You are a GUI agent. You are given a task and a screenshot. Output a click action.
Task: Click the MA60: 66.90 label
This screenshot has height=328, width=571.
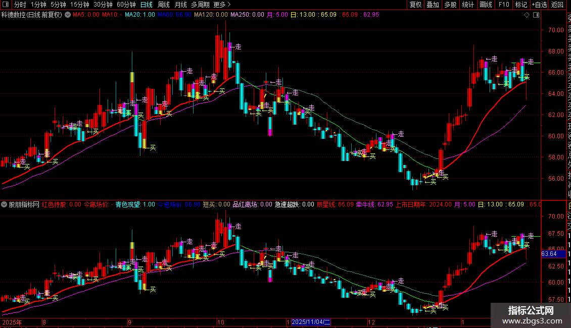[x=174, y=15]
